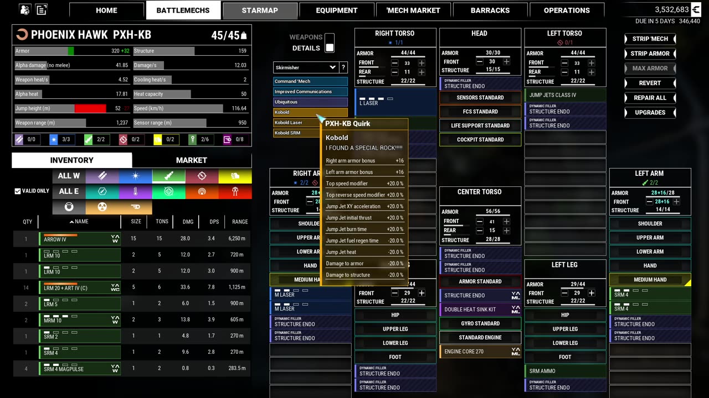Increase Left Torso rear armor

point(591,72)
